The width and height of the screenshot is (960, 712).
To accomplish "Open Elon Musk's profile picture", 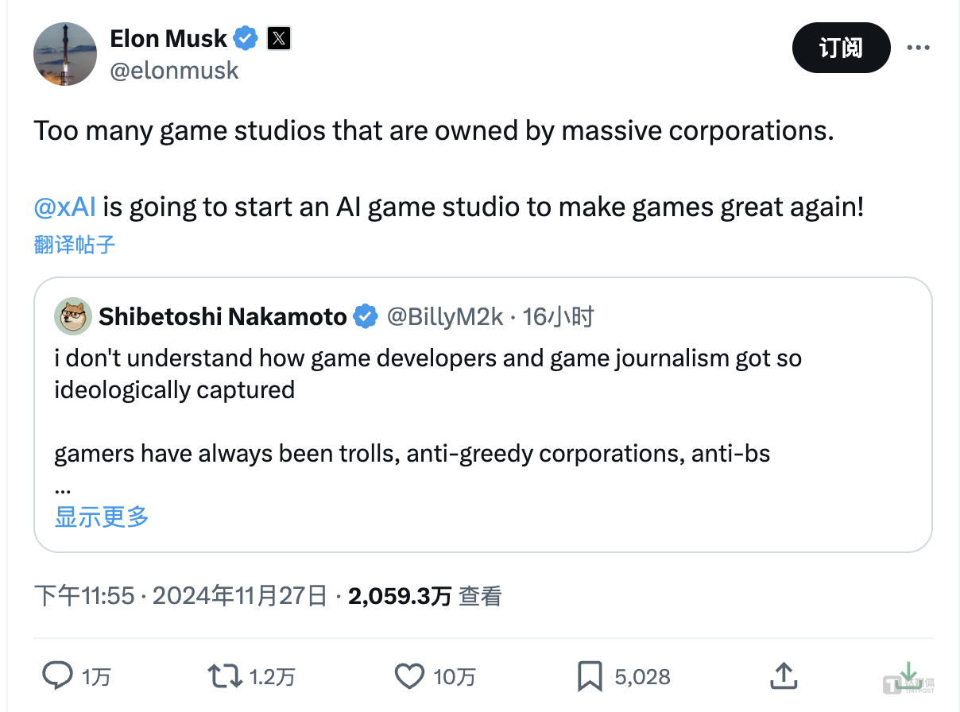I will point(65,54).
